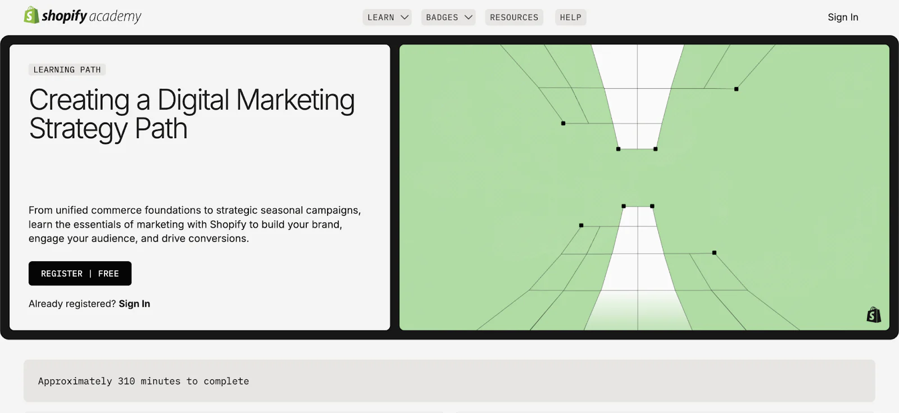Click the chevron arrow next to BADGES
This screenshot has width=899, height=413.
pos(469,17)
